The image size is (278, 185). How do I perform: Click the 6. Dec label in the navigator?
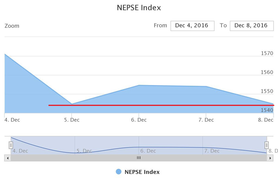tap(148, 151)
